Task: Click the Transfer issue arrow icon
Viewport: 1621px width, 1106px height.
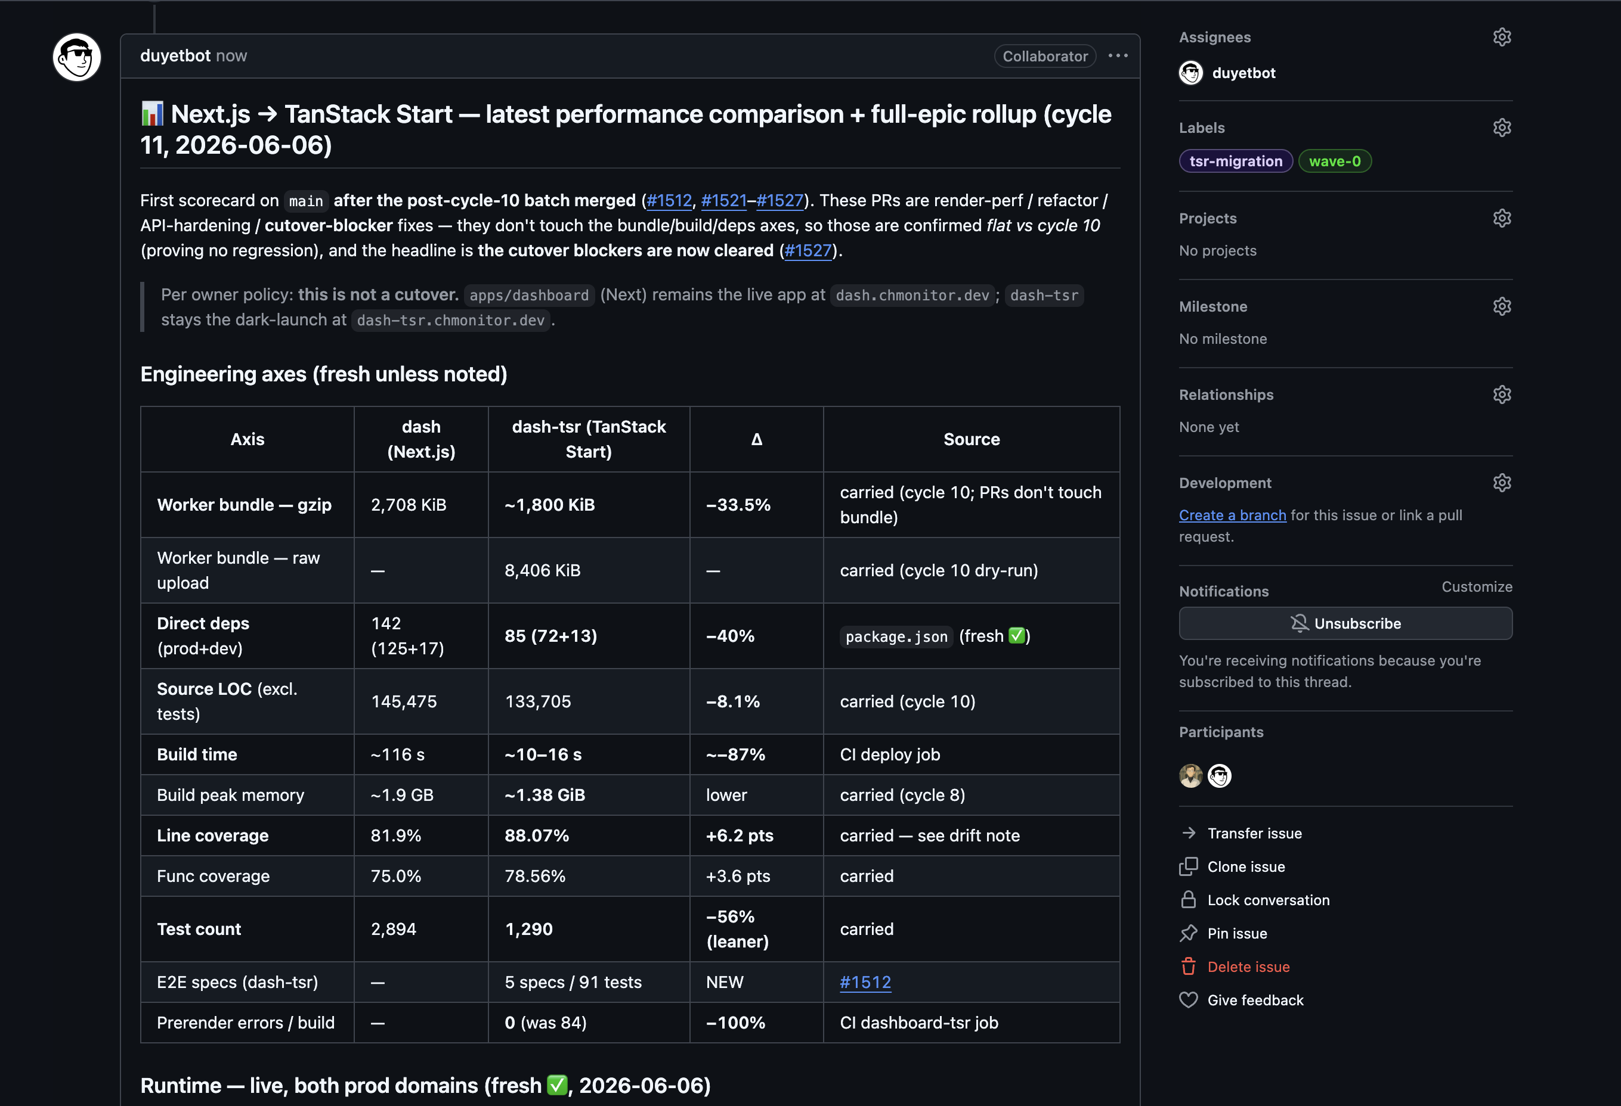Action: point(1189,834)
